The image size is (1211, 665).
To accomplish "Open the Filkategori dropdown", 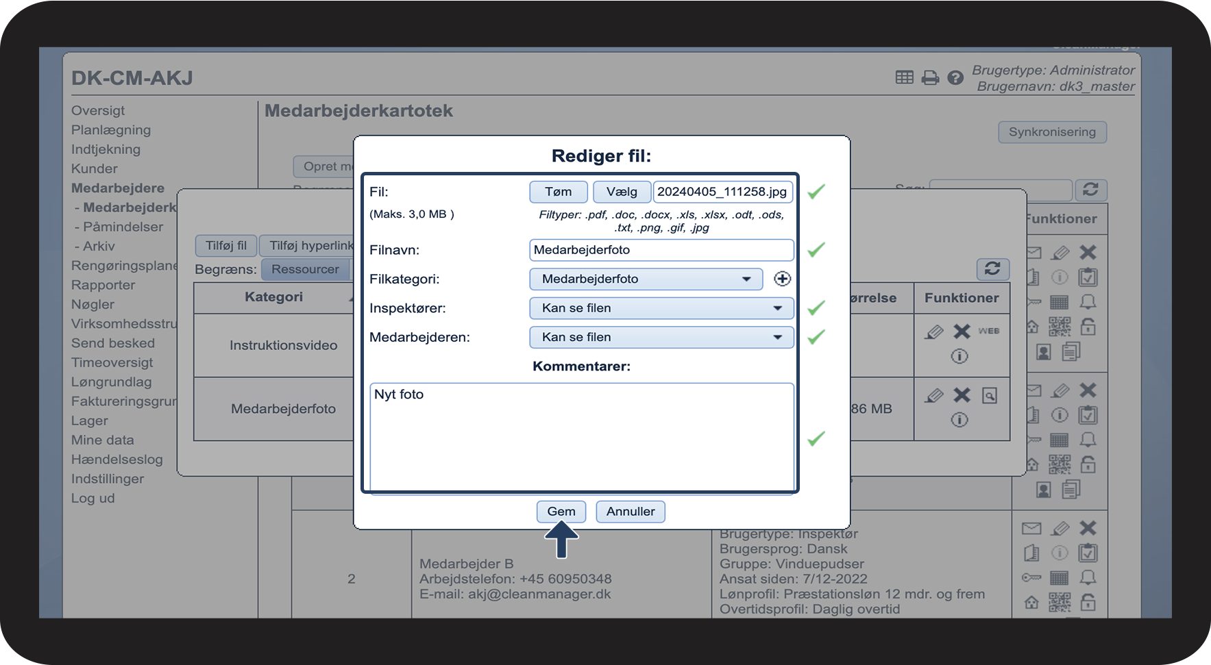I will click(x=646, y=279).
